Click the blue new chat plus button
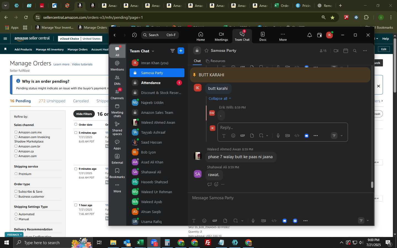Image resolution: width=397 pixels, height=248 pixels. [181, 51]
